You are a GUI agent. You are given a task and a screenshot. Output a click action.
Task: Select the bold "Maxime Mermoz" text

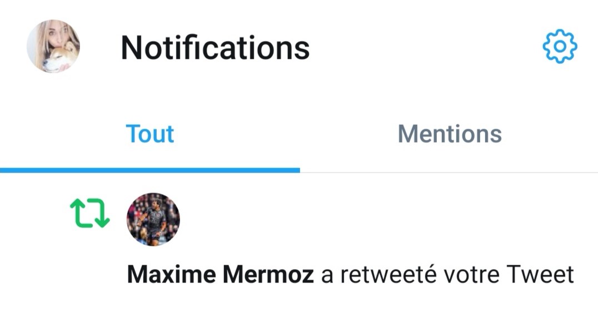220,275
